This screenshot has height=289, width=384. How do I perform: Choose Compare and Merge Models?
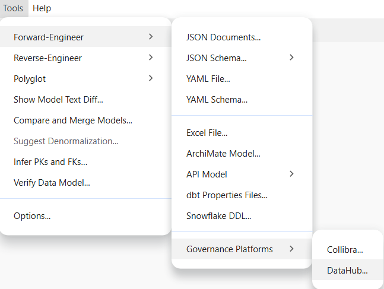(x=72, y=120)
